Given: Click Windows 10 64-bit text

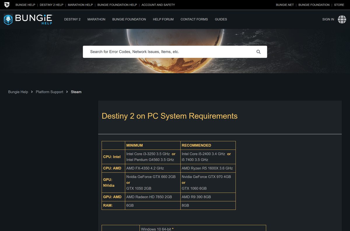Looking at the screenshot, I should tap(156, 229).
